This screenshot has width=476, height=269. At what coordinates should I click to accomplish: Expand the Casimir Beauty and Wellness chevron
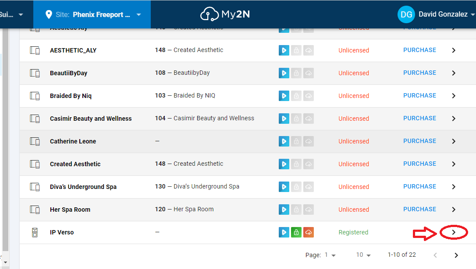click(x=454, y=119)
